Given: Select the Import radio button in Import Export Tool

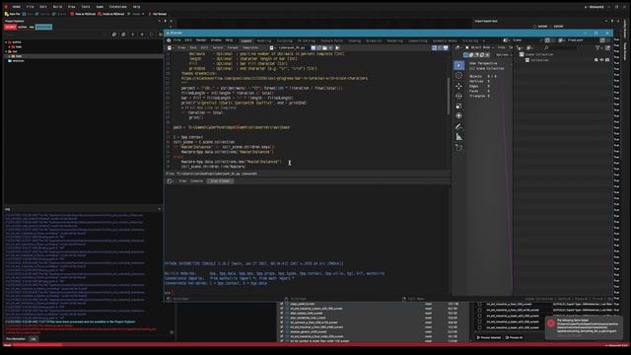Looking at the screenshot, I should coord(534,27).
